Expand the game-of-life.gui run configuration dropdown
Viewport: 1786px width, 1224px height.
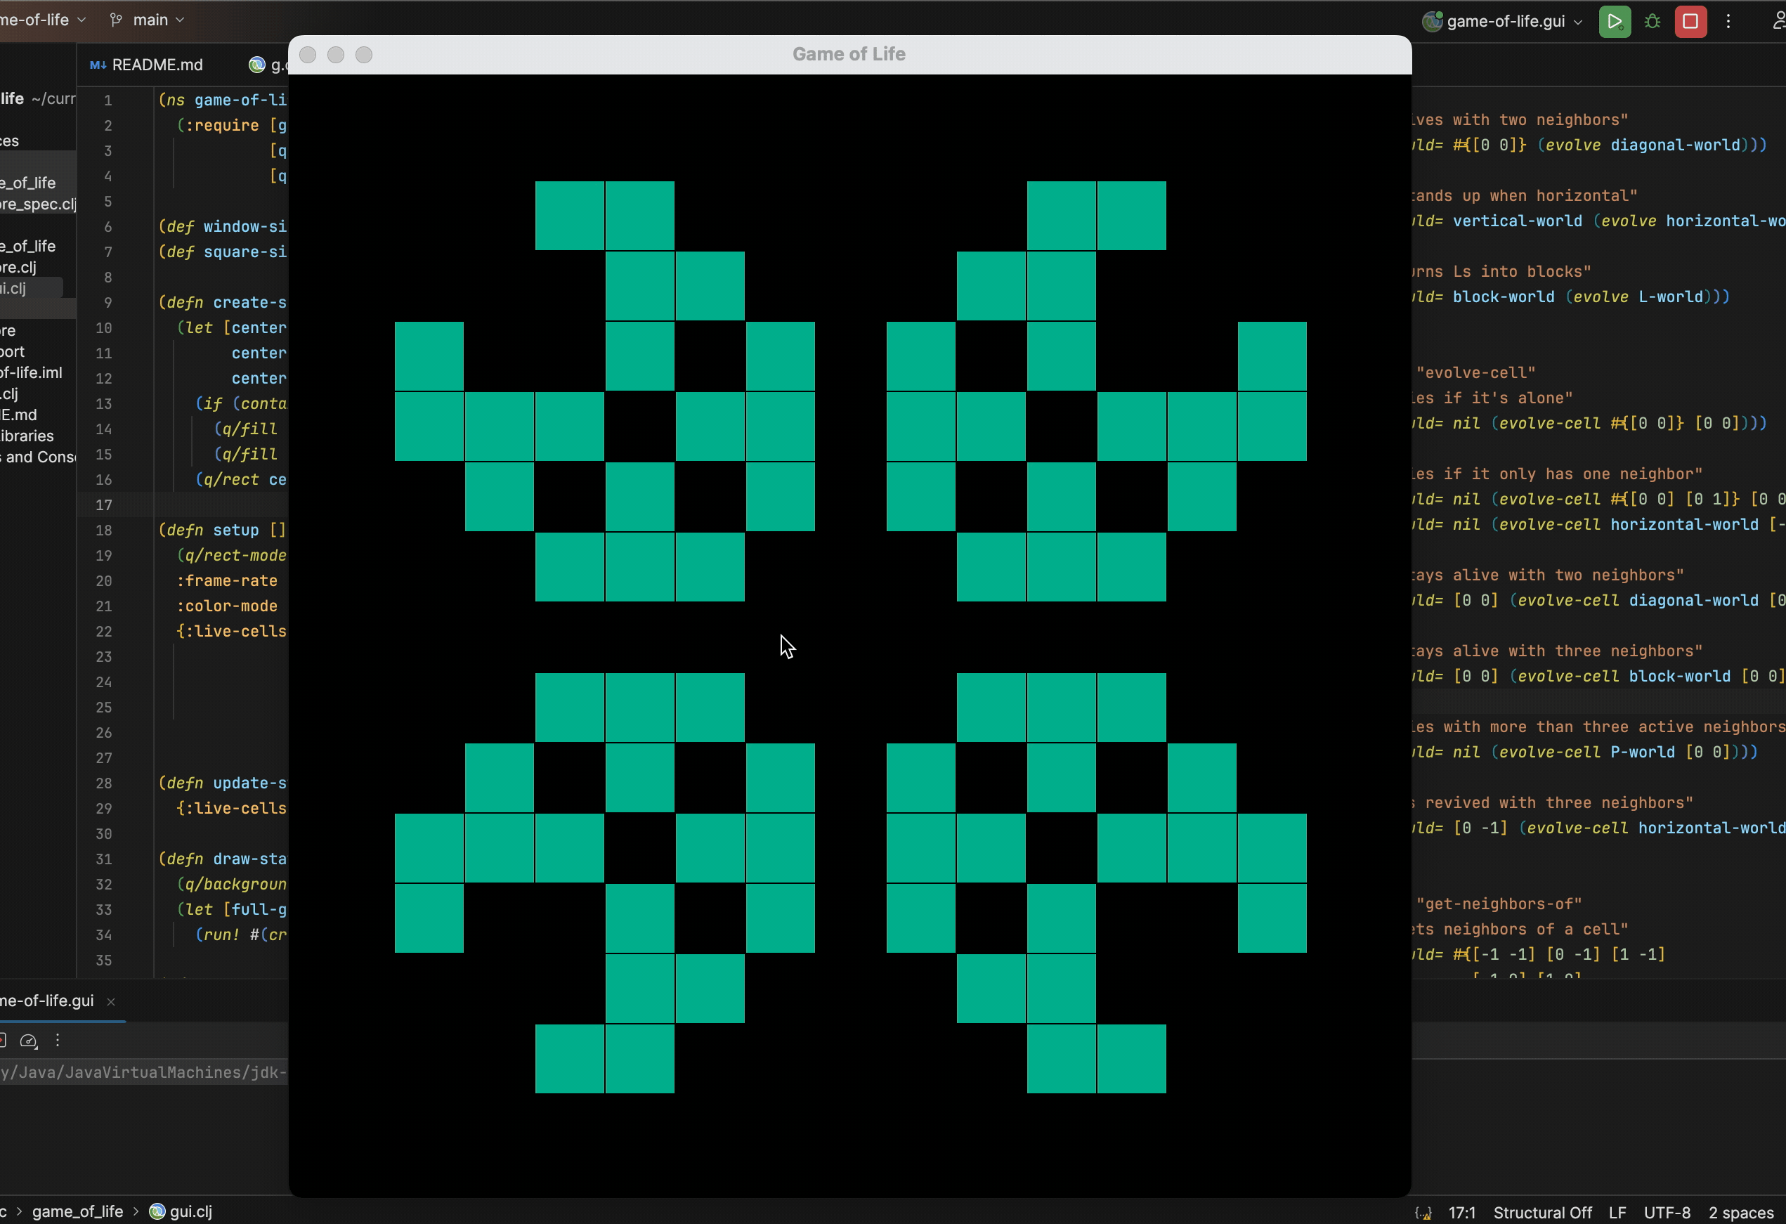coord(1578,22)
